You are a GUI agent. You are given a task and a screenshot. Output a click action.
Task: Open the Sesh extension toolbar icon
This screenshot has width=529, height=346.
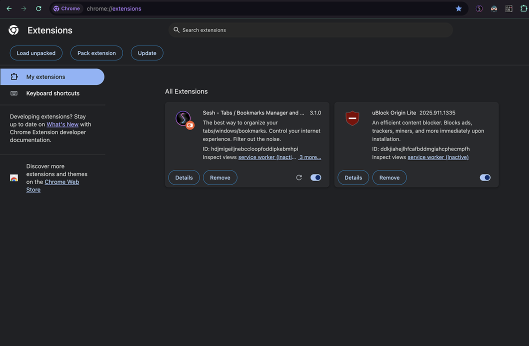[x=479, y=8]
